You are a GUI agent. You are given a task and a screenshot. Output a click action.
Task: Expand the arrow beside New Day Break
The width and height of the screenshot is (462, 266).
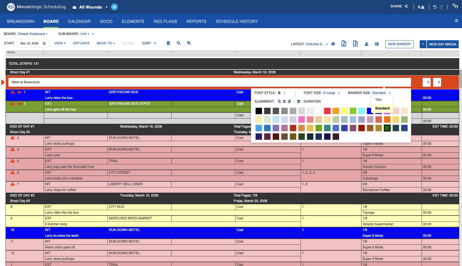tap(423, 44)
